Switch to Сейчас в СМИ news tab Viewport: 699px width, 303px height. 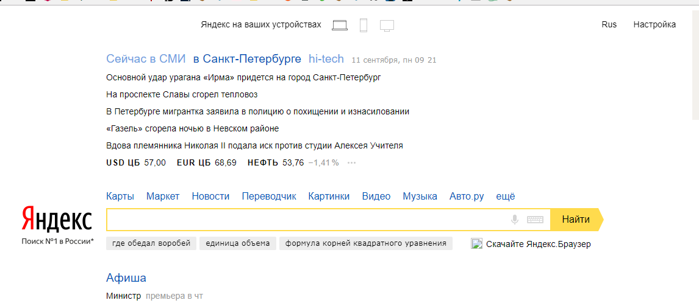(146, 59)
